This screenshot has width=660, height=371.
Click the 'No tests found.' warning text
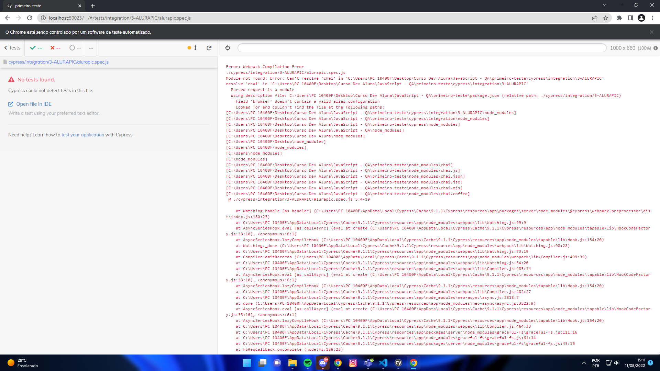pyautogui.click(x=36, y=80)
